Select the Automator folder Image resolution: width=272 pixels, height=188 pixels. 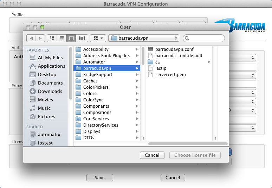click(x=107, y=62)
